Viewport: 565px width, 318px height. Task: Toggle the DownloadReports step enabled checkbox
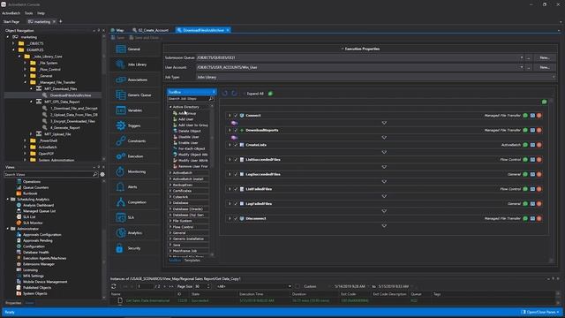click(x=236, y=130)
